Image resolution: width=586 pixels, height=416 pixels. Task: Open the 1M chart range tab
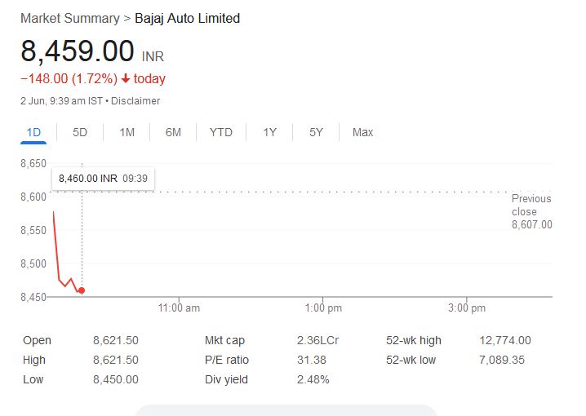click(127, 132)
